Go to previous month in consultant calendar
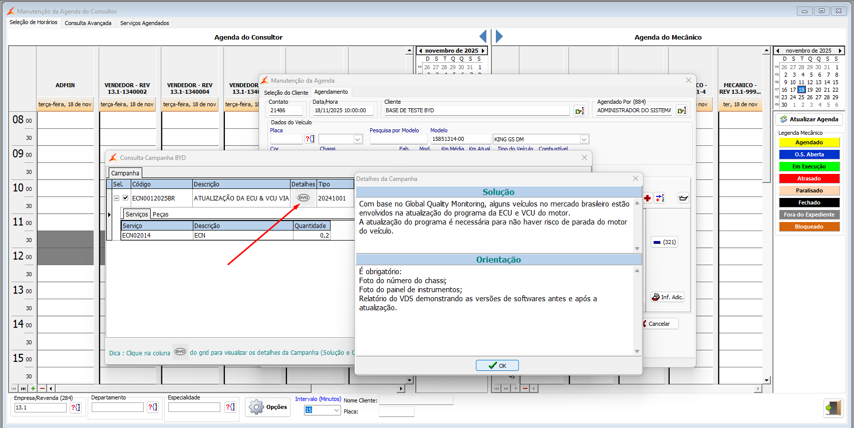The height and width of the screenshot is (428, 854). (421, 51)
